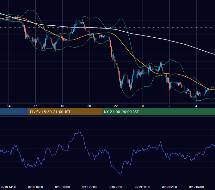The image size is (215, 190).
Task: Click the oscillator peak near 8/18 19:20
Action: click(80, 132)
